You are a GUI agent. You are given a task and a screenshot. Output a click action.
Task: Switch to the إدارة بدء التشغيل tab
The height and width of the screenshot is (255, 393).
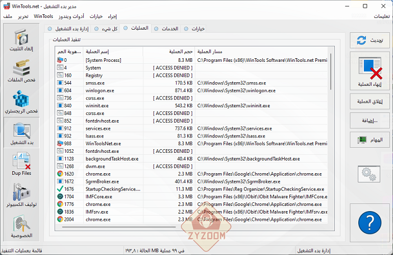pos(68,29)
